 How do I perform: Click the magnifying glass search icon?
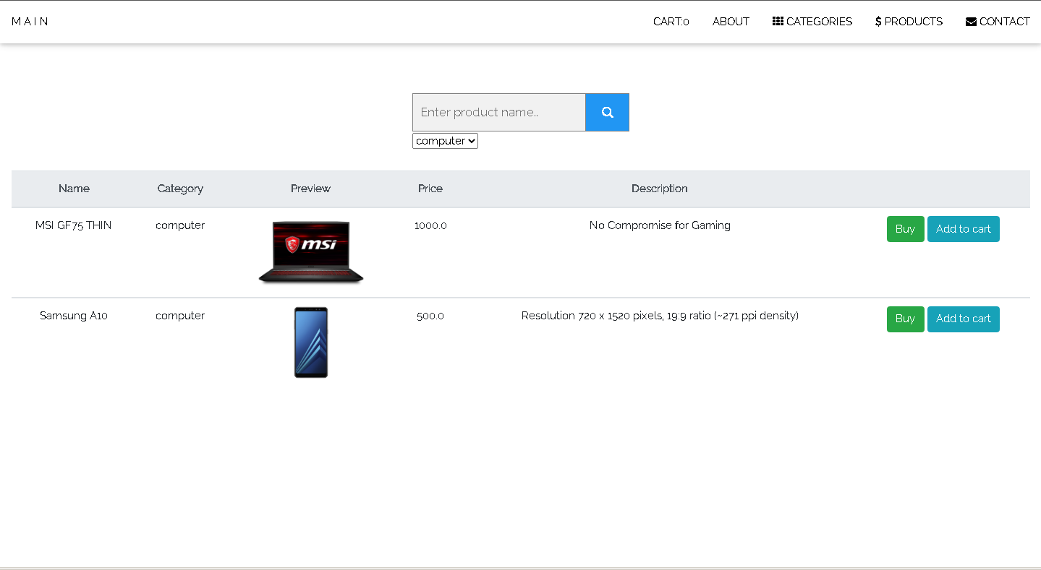pos(606,112)
